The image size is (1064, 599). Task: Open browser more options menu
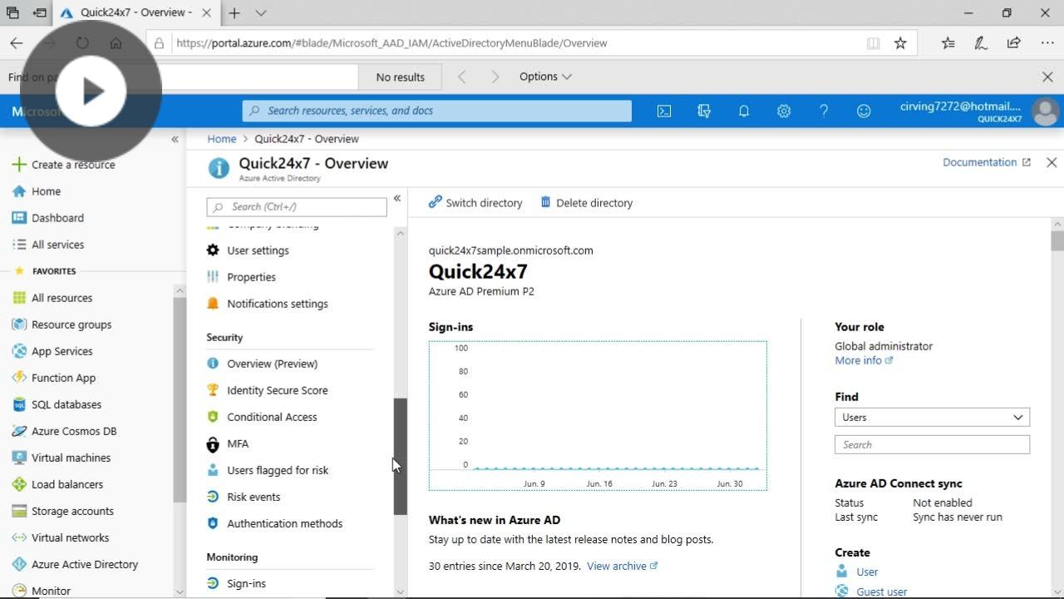[1047, 43]
